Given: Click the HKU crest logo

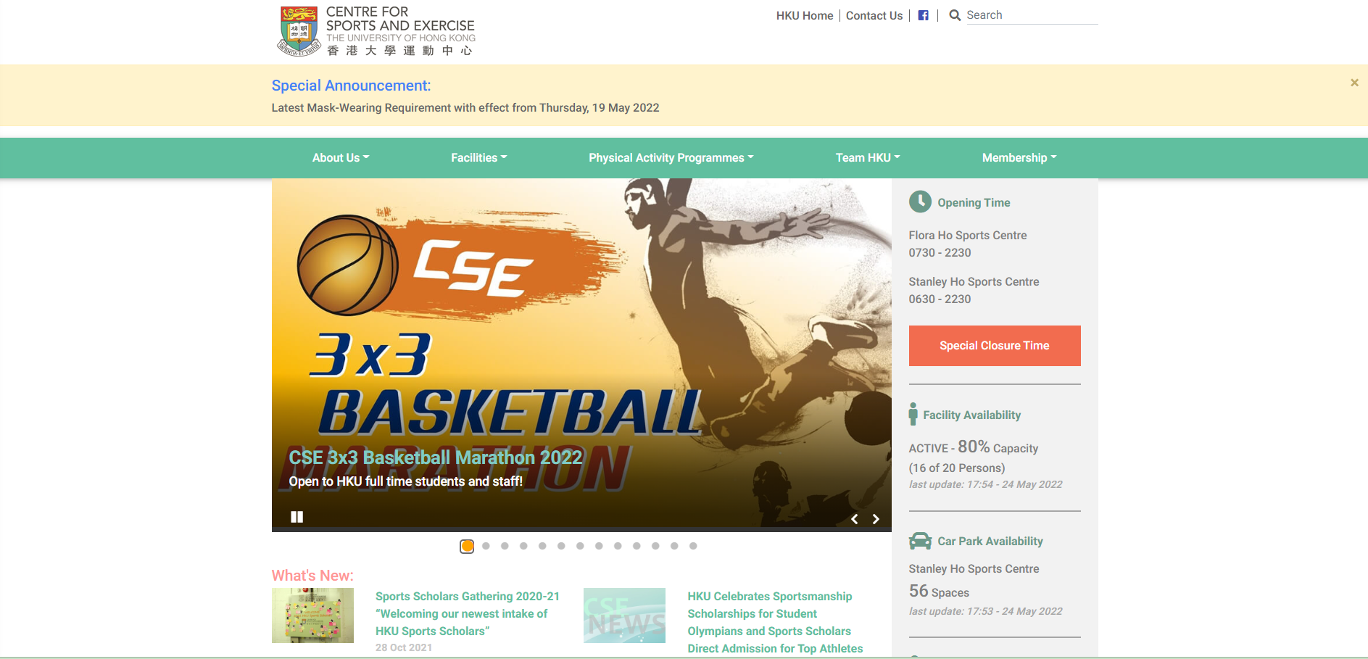Looking at the screenshot, I should 299,31.
